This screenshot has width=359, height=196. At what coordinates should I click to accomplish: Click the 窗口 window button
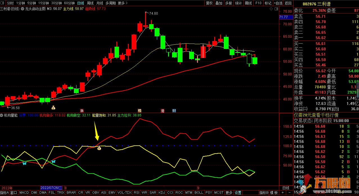click(x=14, y=193)
